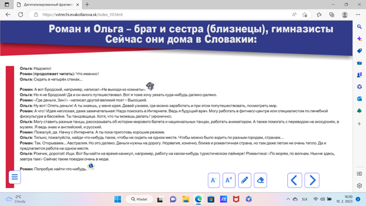Open browser Collections
Image resolution: width=366 pixels, height=206 pixels.
[x=332, y=15]
